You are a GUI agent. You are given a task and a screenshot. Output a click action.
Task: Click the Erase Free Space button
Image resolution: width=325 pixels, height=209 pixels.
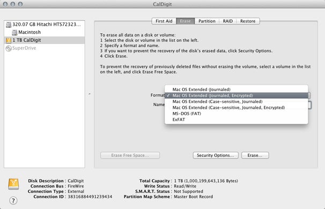pyautogui.click(x=130, y=155)
